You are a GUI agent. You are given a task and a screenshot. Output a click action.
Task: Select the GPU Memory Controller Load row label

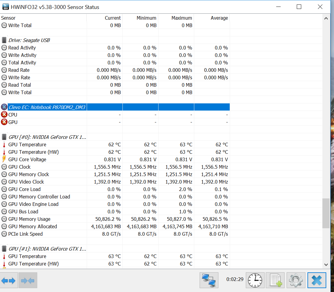pyautogui.click(x=39, y=197)
